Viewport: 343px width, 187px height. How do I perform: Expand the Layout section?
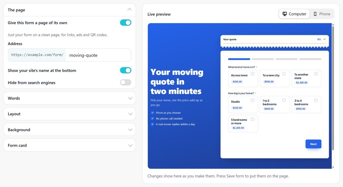pos(70,114)
